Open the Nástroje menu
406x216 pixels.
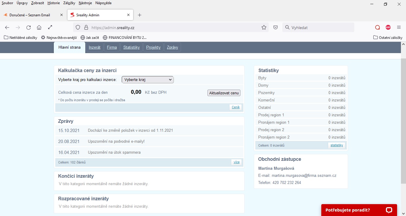pos(85,3)
